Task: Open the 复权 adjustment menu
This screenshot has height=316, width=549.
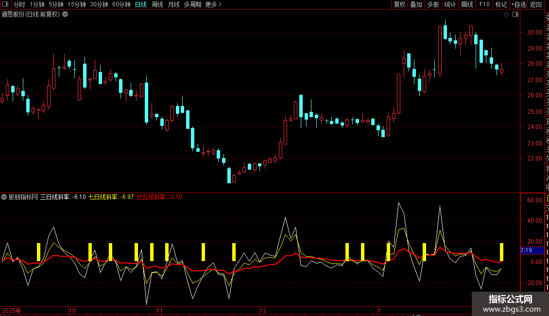Action: [x=399, y=4]
